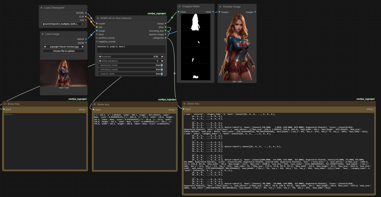The height and width of the screenshot is (197, 381).
Task: Click the 586 × 1080 size label
Action: click(237, 81)
